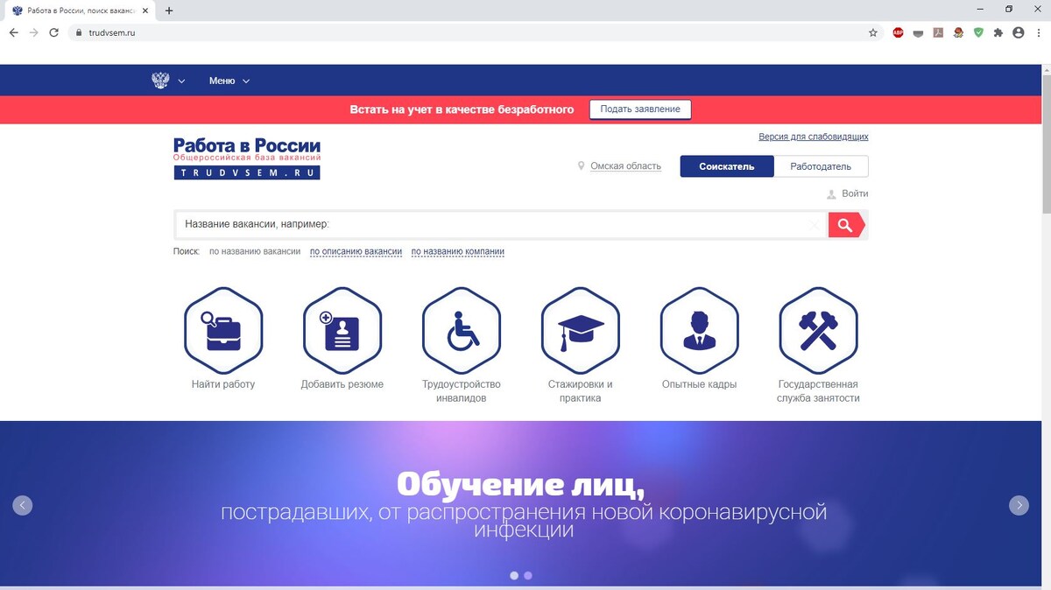Switch to the Работодатель mode
Viewport: 1051px width, 590px height.
(821, 166)
